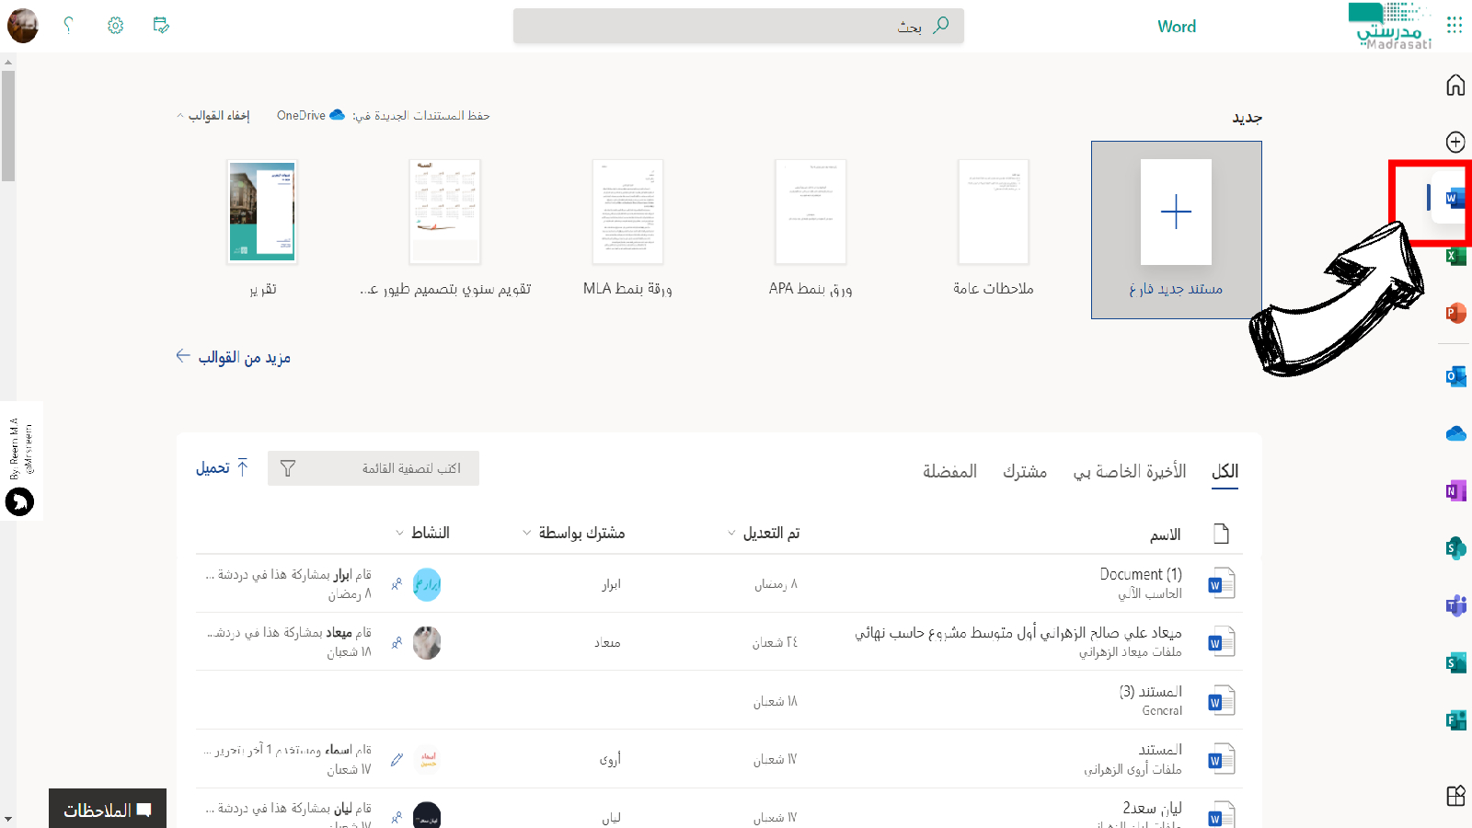Launch Outlook from the sidebar

(x=1455, y=375)
